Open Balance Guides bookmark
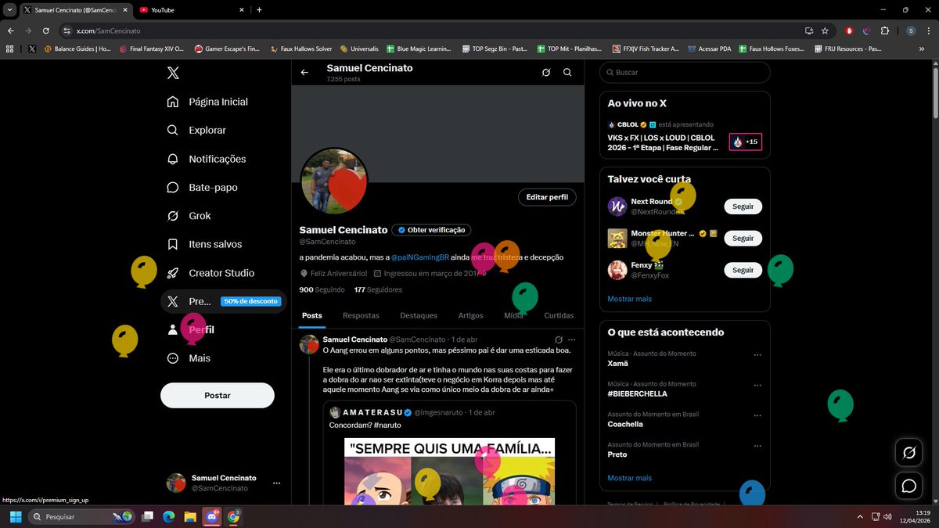 pyautogui.click(x=77, y=48)
